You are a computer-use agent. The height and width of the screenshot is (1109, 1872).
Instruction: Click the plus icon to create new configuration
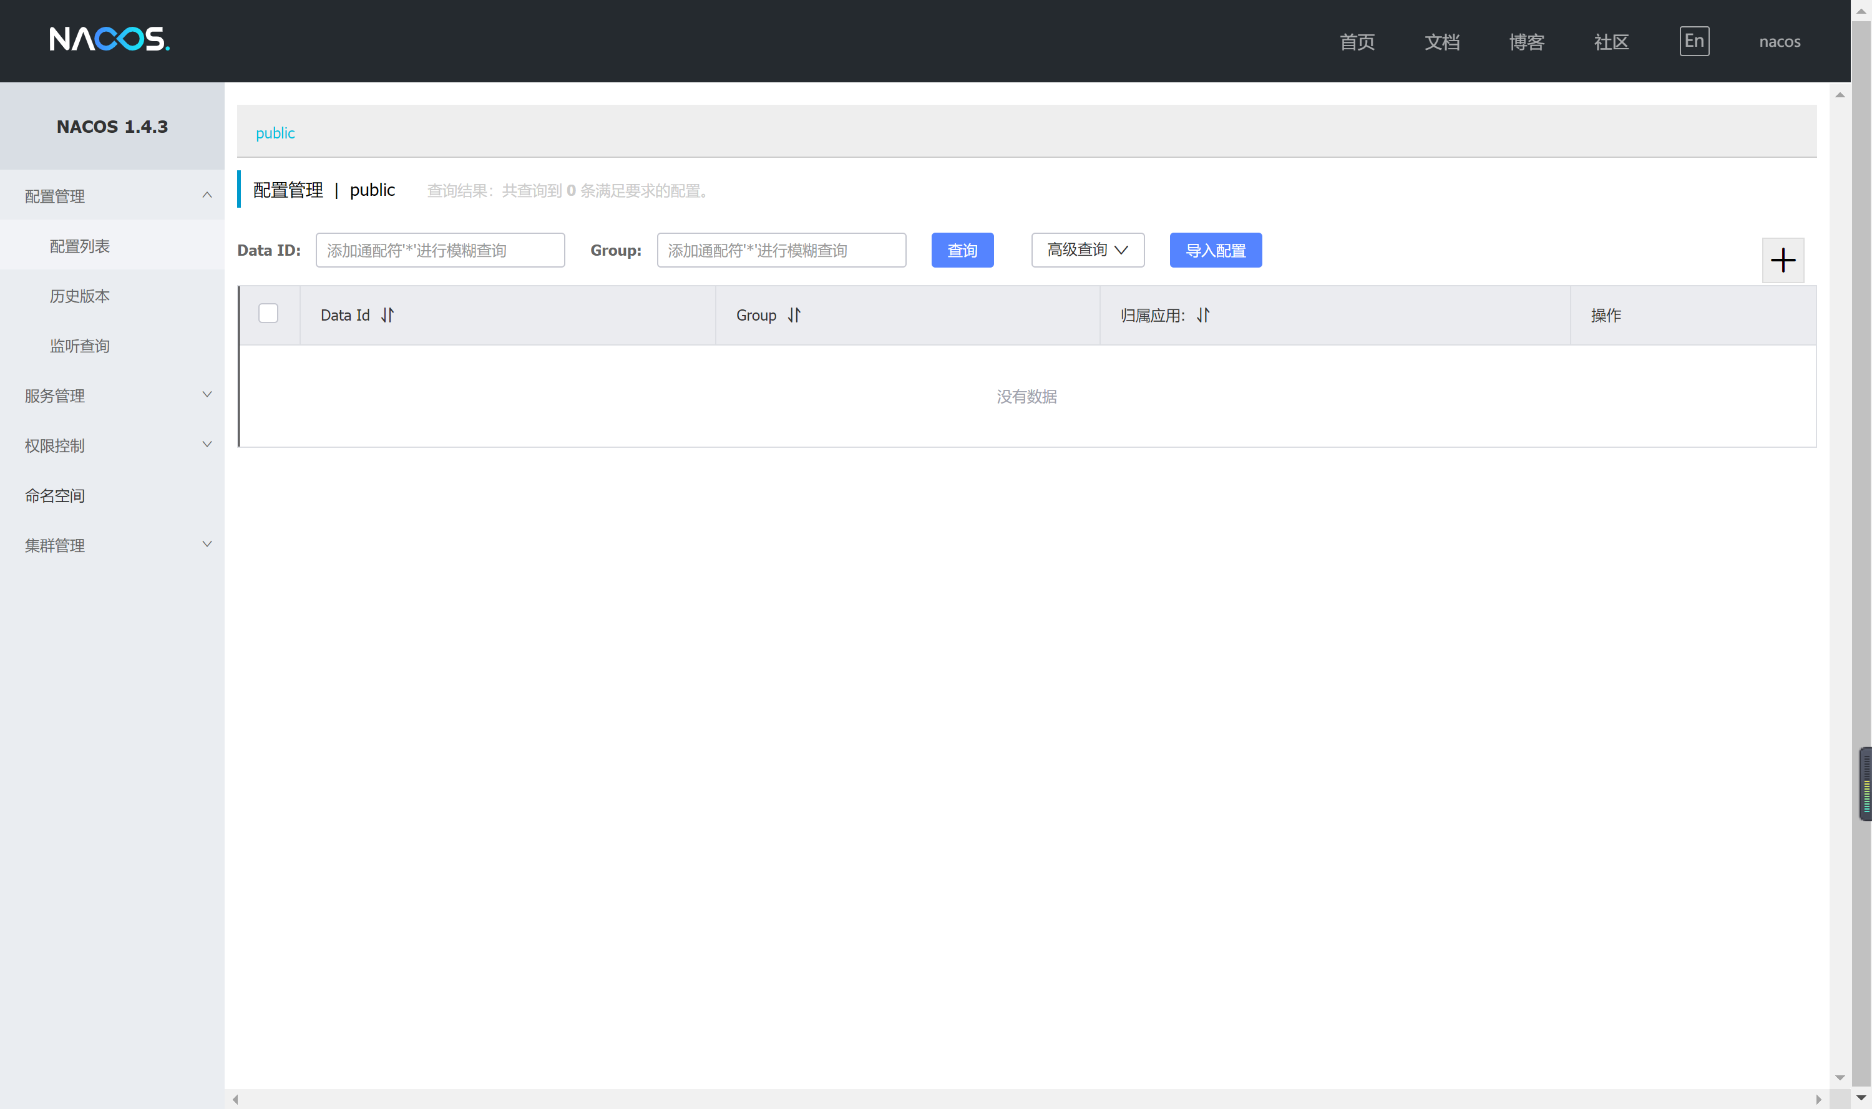(x=1783, y=260)
